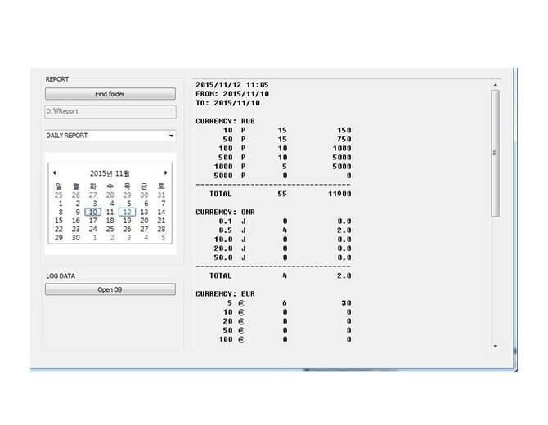Select November 10 in the calendar
This screenshot has height=425, width=548.
coord(92,212)
